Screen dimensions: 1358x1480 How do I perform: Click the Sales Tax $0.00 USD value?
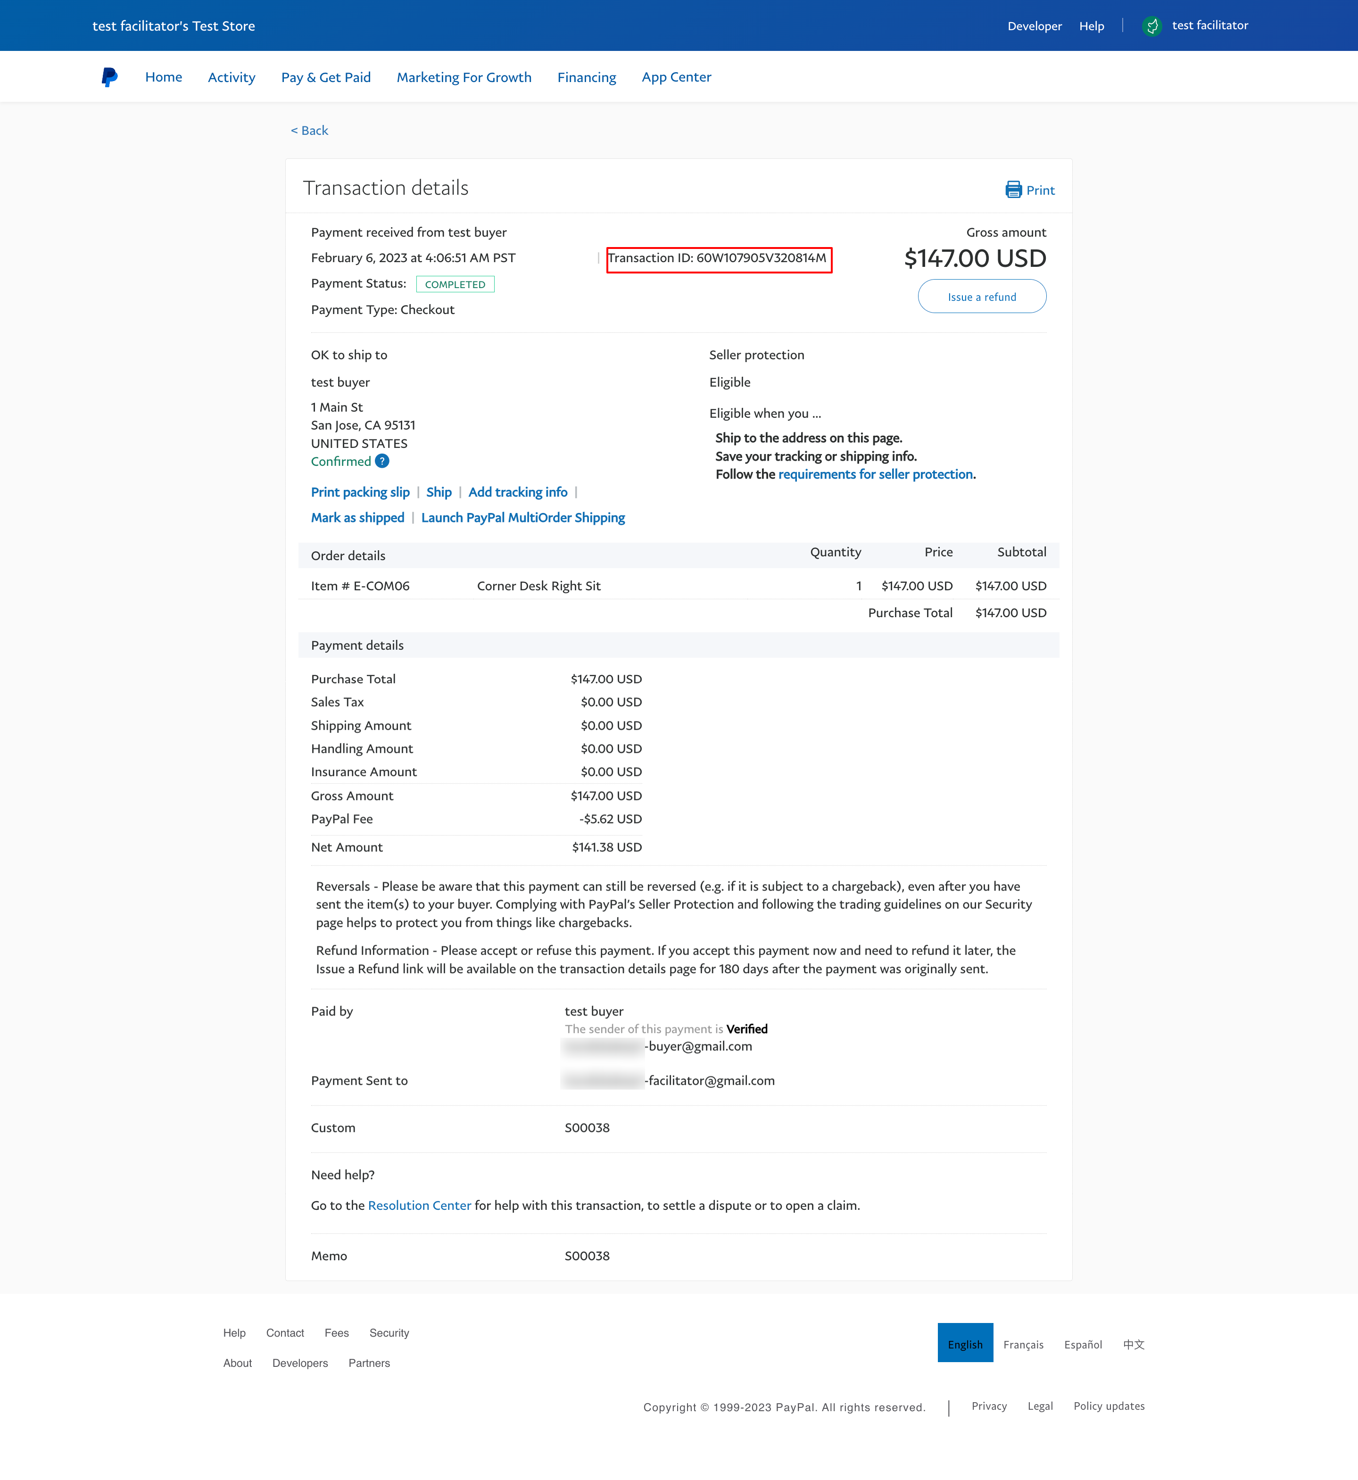pos(611,702)
